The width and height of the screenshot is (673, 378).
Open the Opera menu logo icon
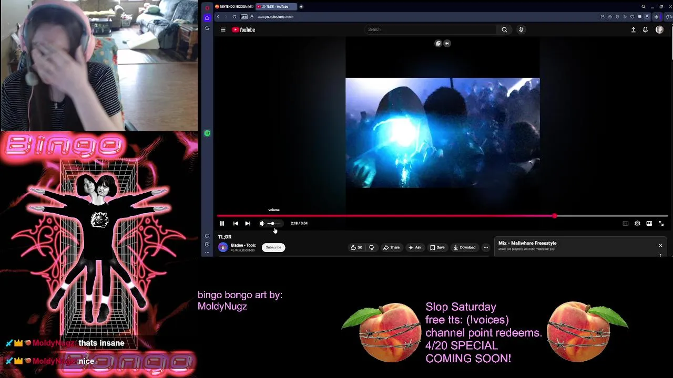(207, 7)
